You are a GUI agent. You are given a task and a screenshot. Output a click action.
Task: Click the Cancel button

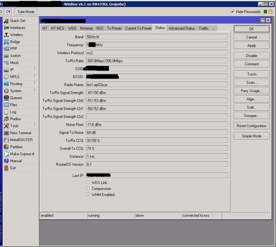pyautogui.click(x=251, y=37)
